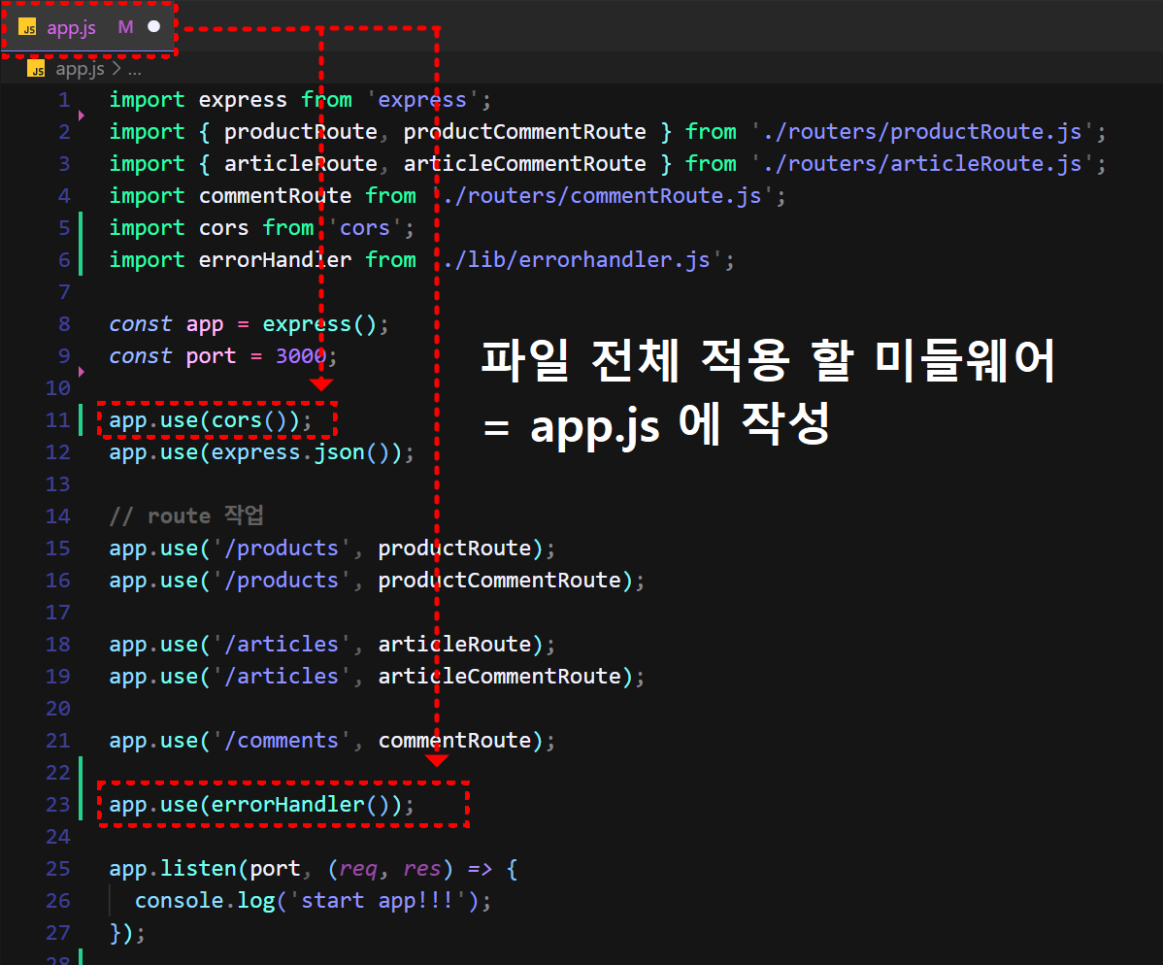
Task: Click the JS icon in the breadcrumb bar
Action: point(36,69)
